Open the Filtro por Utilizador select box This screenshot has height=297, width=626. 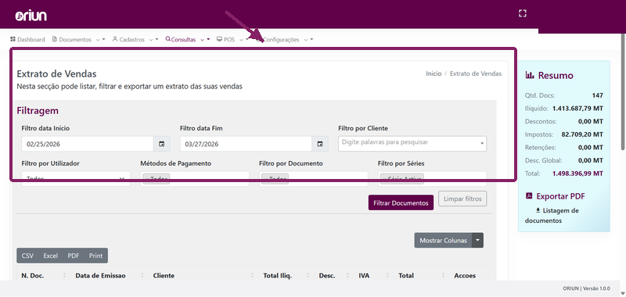point(76,179)
